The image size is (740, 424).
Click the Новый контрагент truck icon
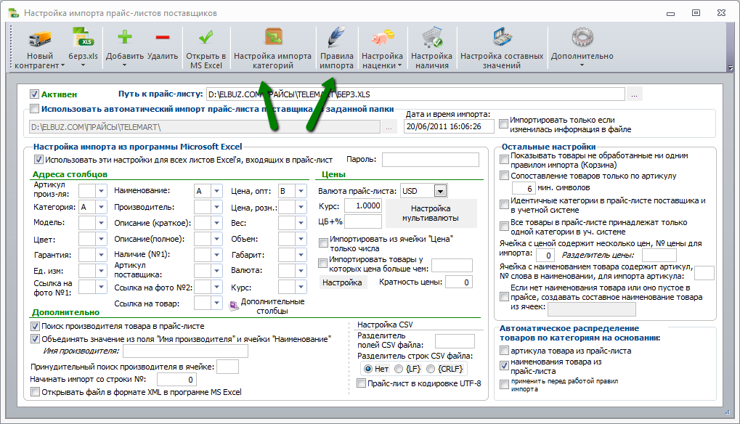(x=40, y=38)
